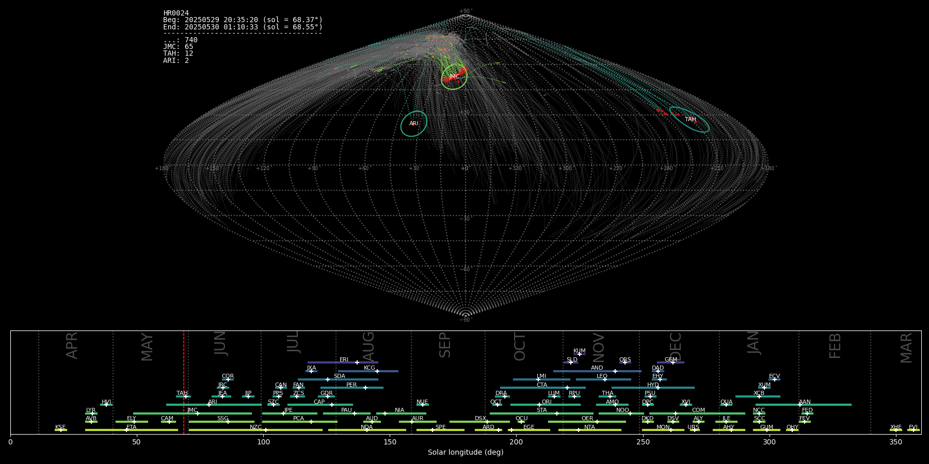Click the ECV shower label in timeline
The image size is (929, 464).
(774, 376)
